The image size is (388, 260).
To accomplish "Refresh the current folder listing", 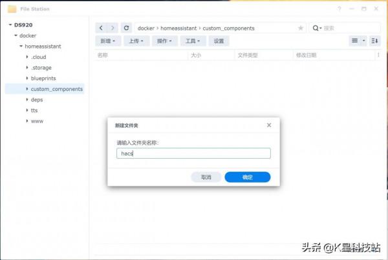I will [126, 28].
